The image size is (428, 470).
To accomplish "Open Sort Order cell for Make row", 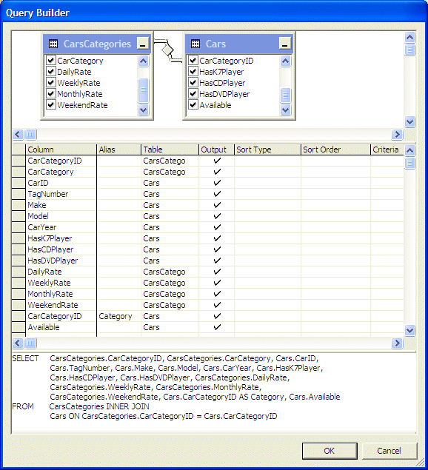I will click(335, 205).
